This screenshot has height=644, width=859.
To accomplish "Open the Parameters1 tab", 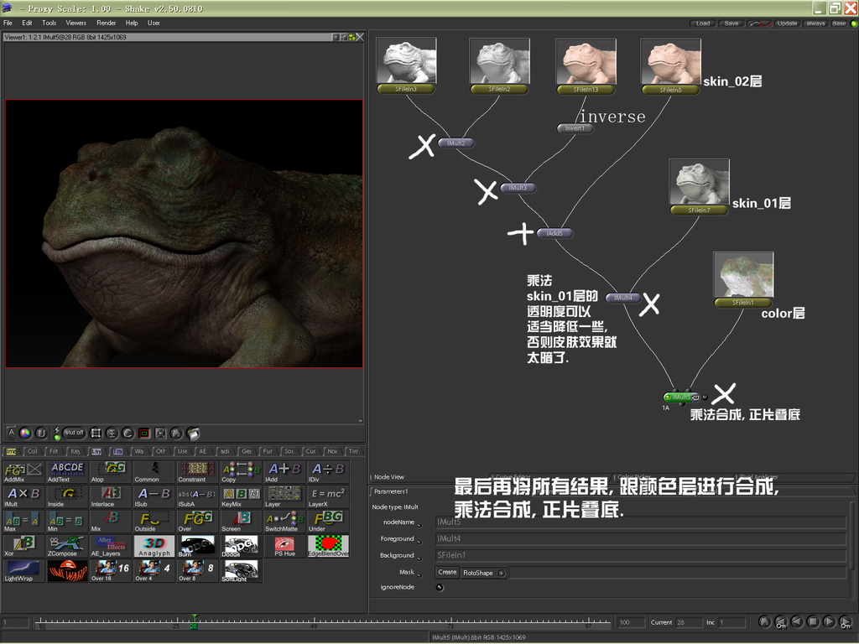I will pos(391,491).
